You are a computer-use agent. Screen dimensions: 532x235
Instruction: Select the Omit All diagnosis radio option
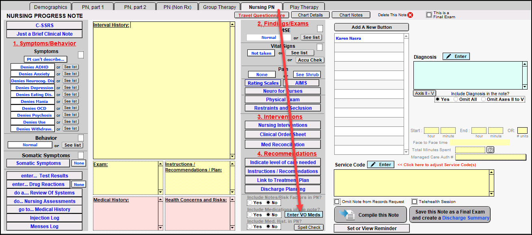coord(456,99)
